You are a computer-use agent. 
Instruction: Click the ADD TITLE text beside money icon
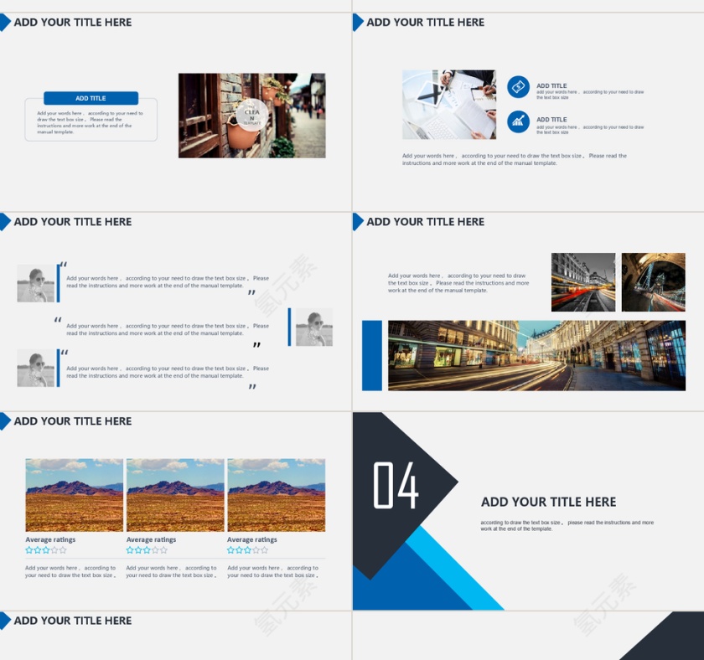(x=551, y=85)
